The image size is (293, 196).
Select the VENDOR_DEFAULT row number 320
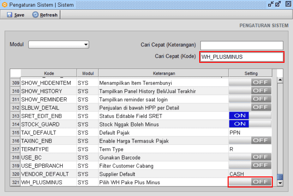coord(15,174)
